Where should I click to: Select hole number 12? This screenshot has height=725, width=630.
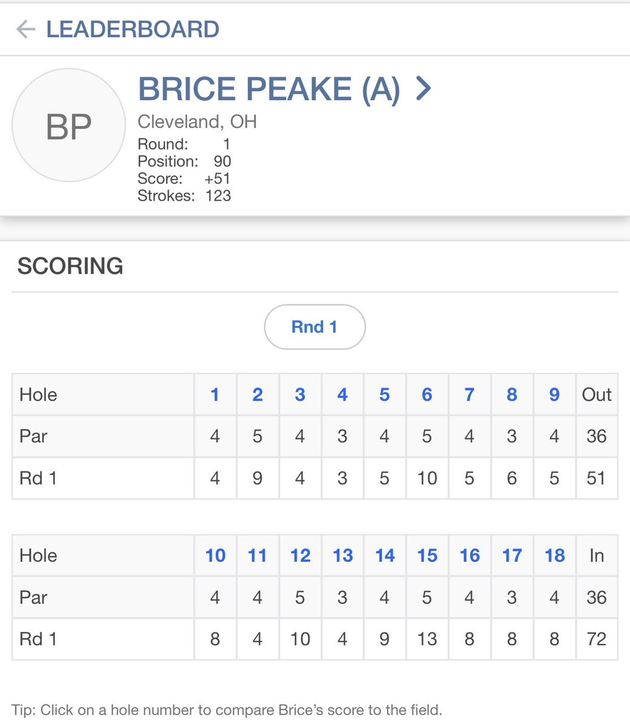[x=300, y=555]
